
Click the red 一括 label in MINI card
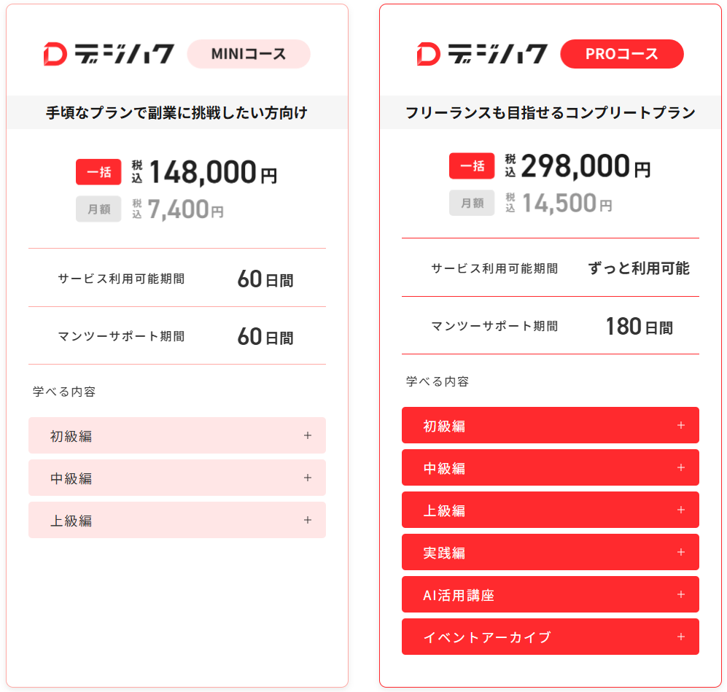click(x=98, y=172)
